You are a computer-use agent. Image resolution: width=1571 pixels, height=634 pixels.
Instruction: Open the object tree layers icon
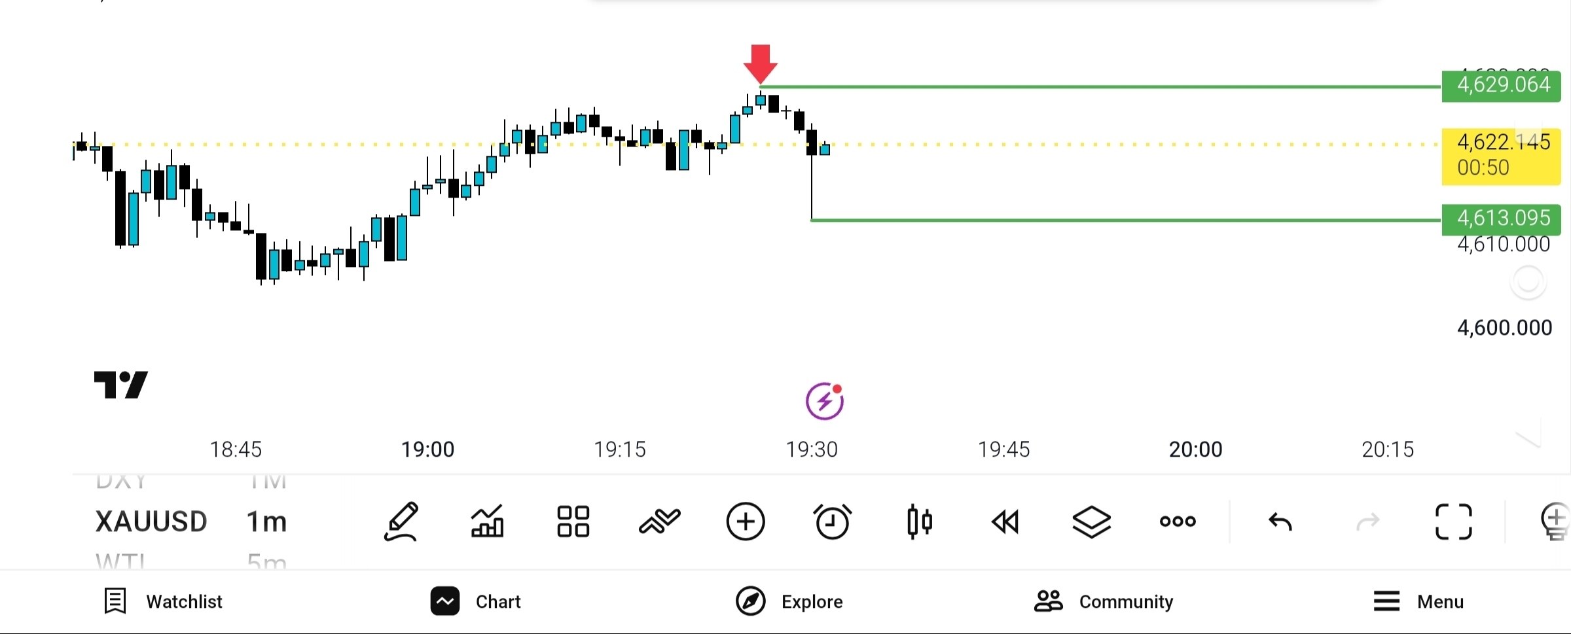click(1091, 521)
